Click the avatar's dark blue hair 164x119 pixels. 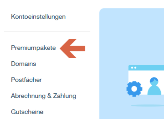pos(154,80)
